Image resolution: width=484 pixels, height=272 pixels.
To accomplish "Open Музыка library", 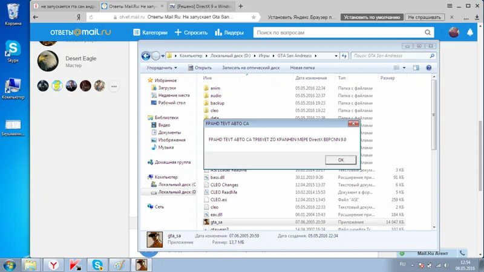I will click(166, 147).
